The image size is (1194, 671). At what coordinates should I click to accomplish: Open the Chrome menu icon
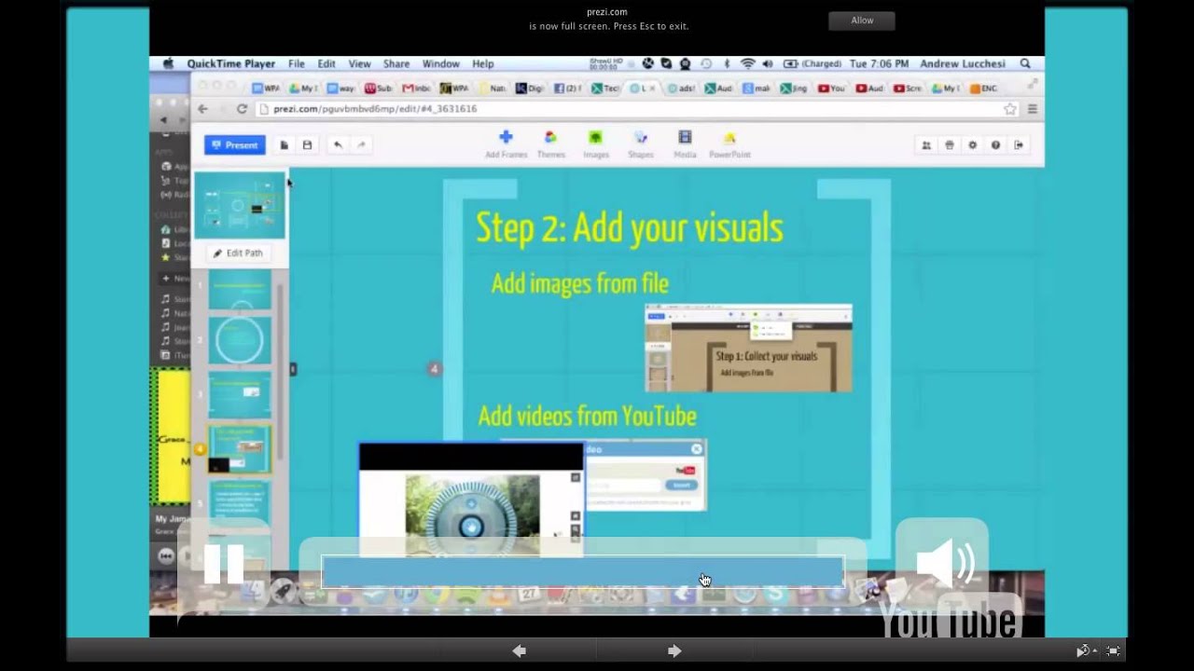tap(1033, 109)
